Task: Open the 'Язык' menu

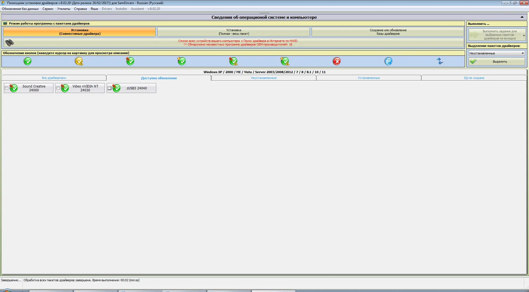Action: pyautogui.click(x=94, y=9)
